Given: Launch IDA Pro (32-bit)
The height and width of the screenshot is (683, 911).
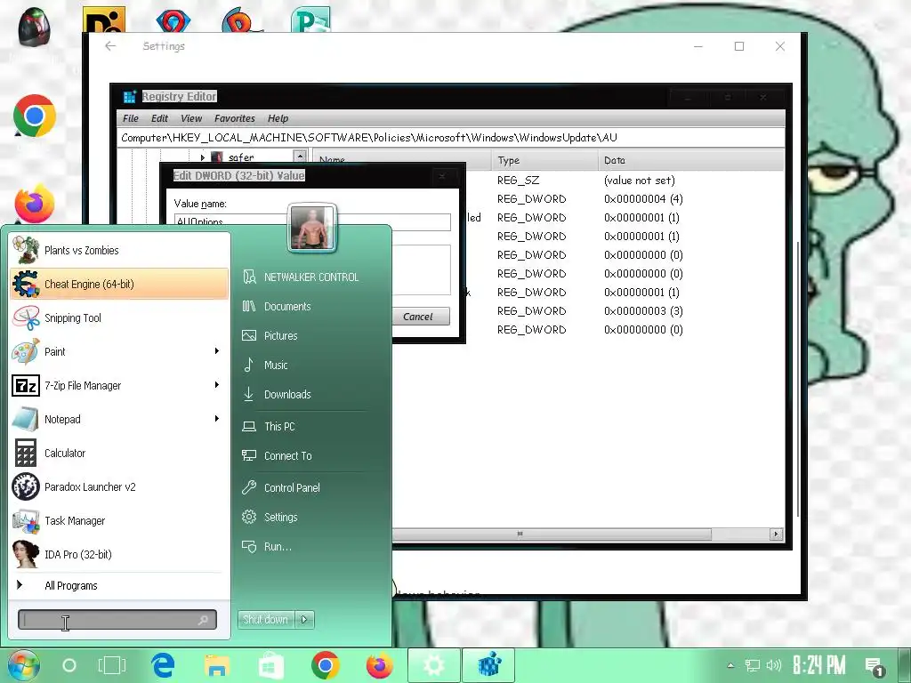Looking at the screenshot, I should click(x=119, y=554).
